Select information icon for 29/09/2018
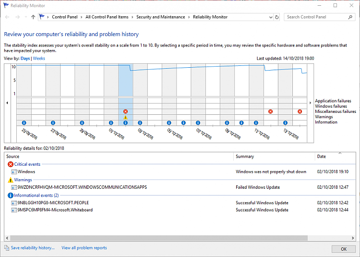 tap(82, 123)
